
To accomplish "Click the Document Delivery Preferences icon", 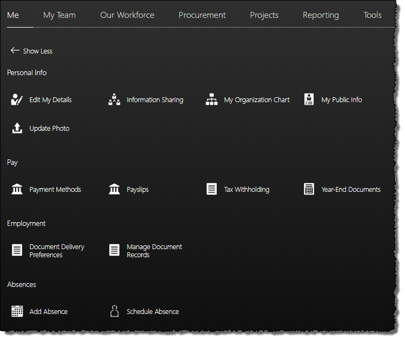I will click(17, 250).
